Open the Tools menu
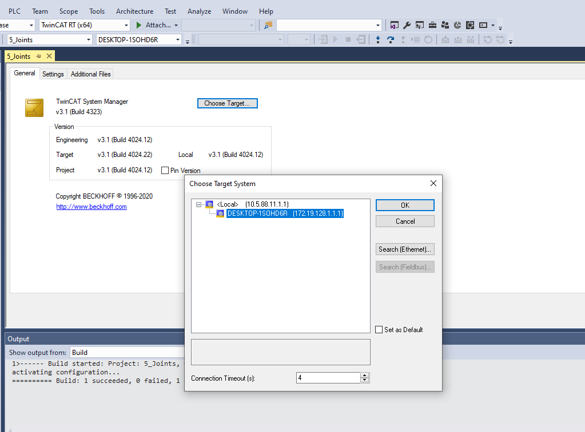The height and width of the screenshot is (432, 585). point(97,11)
